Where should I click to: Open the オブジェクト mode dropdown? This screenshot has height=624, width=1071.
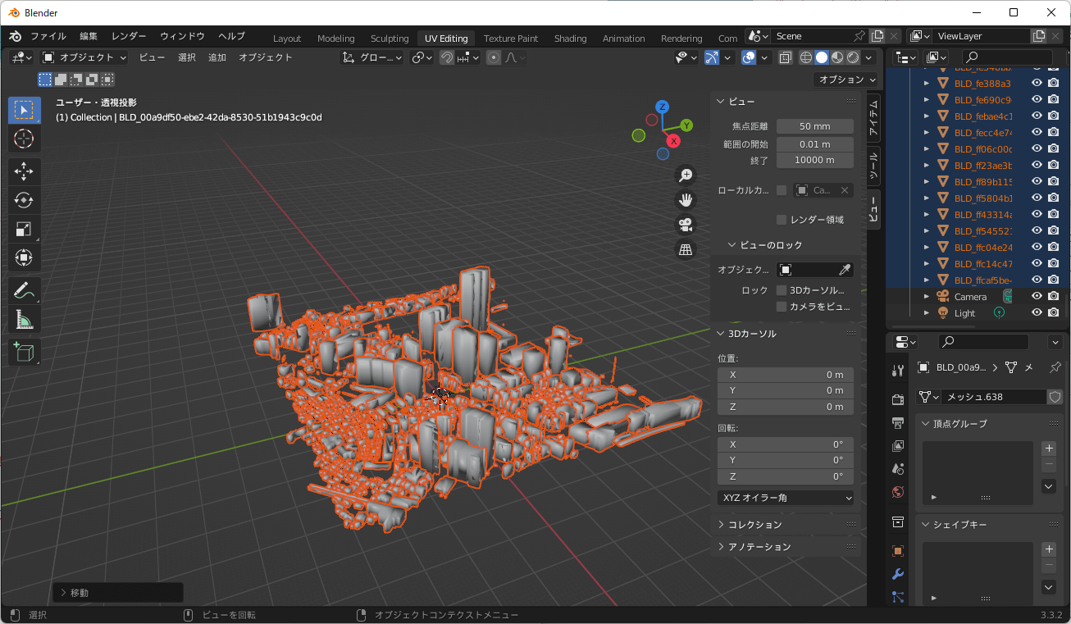tap(84, 57)
